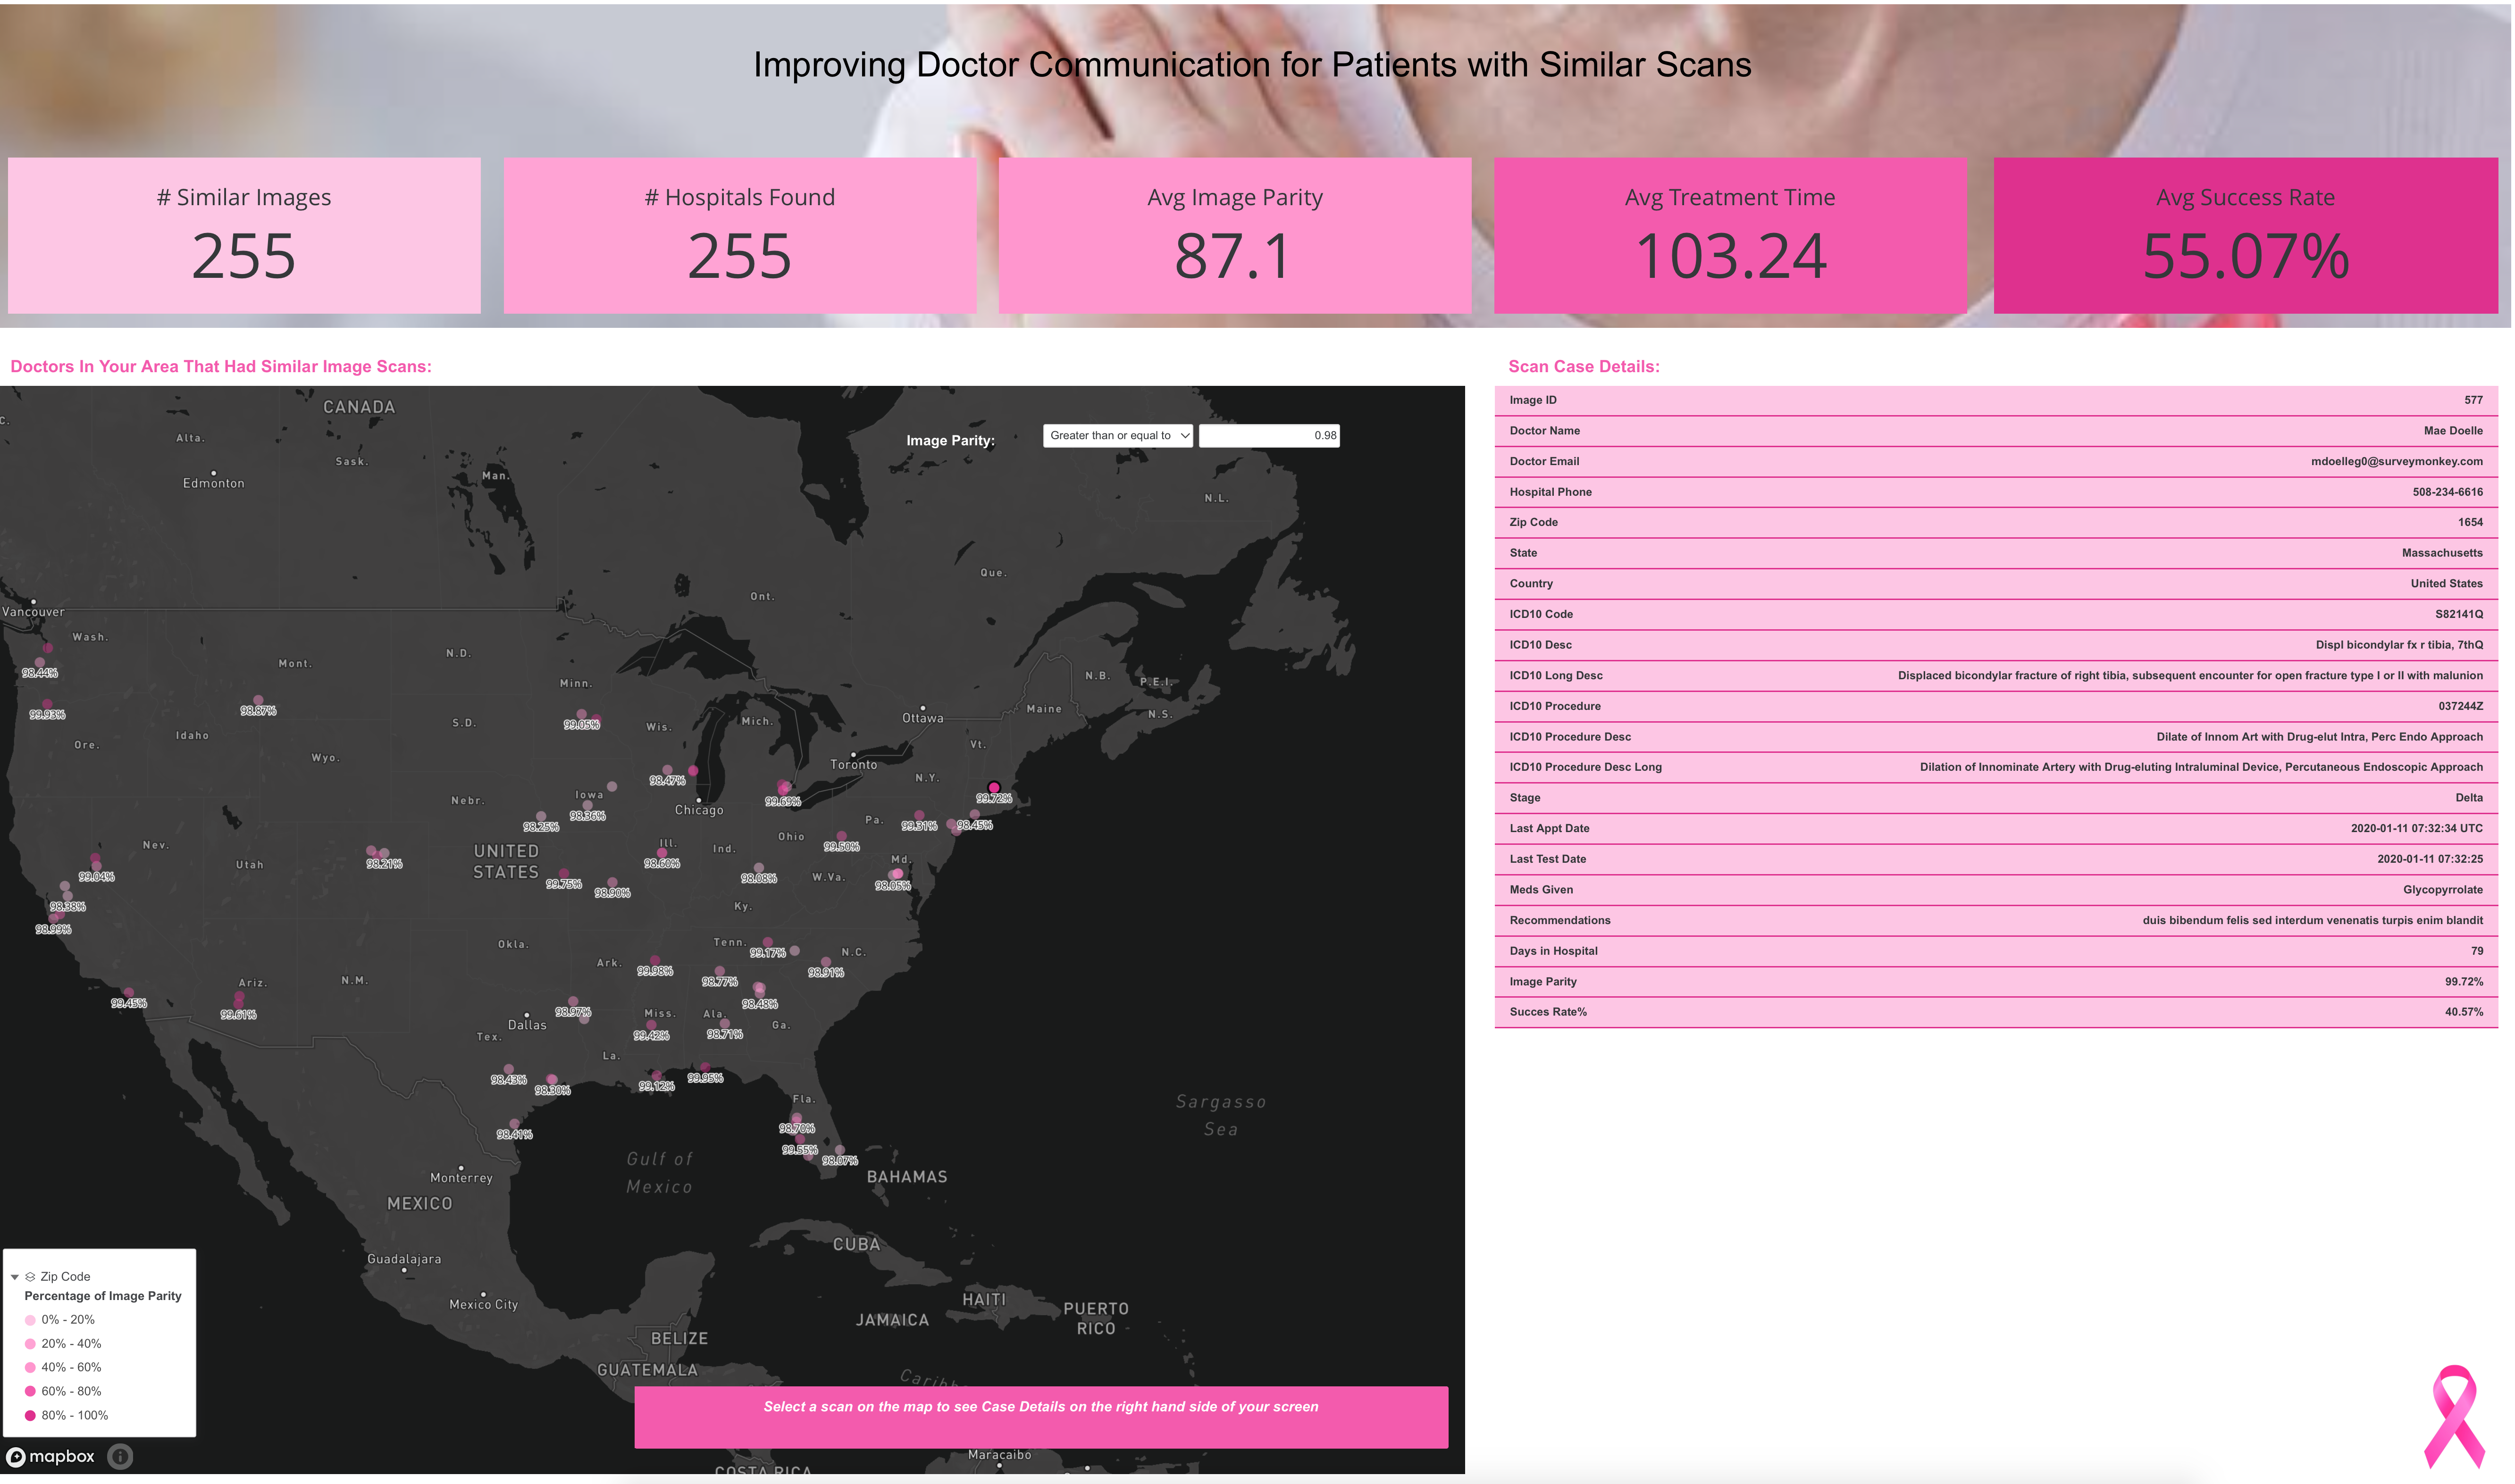2515x1484 pixels.
Task: Click the 80% - 100% legend swatch
Action: point(30,1416)
